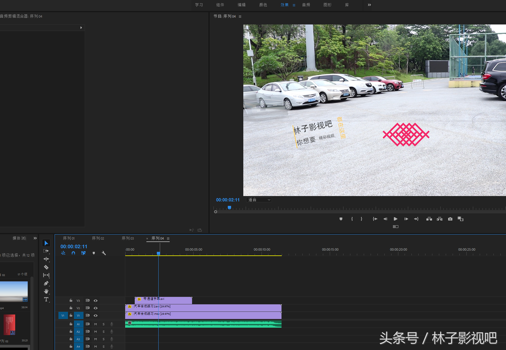The height and width of the screenshot is (350, 506).
Task: Select the Slip tool
Action: pos(46,275)
